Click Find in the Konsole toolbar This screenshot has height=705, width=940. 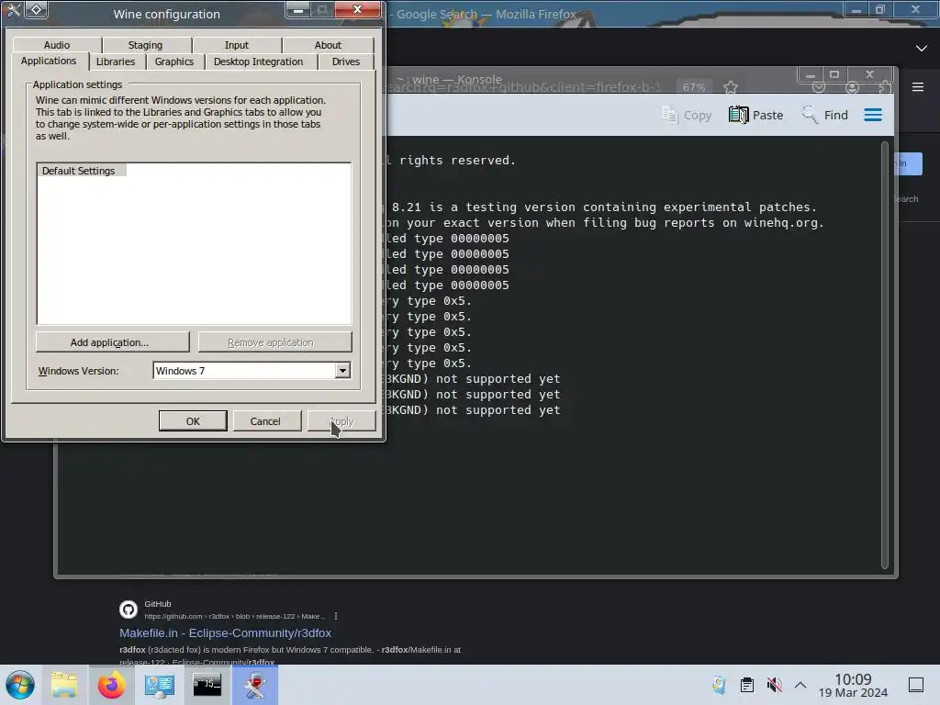pos(825,115)
